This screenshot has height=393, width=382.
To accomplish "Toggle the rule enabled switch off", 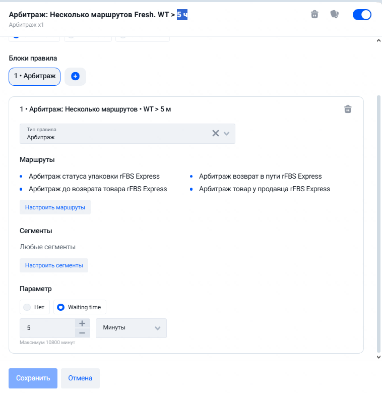I will tap(362, 15).
